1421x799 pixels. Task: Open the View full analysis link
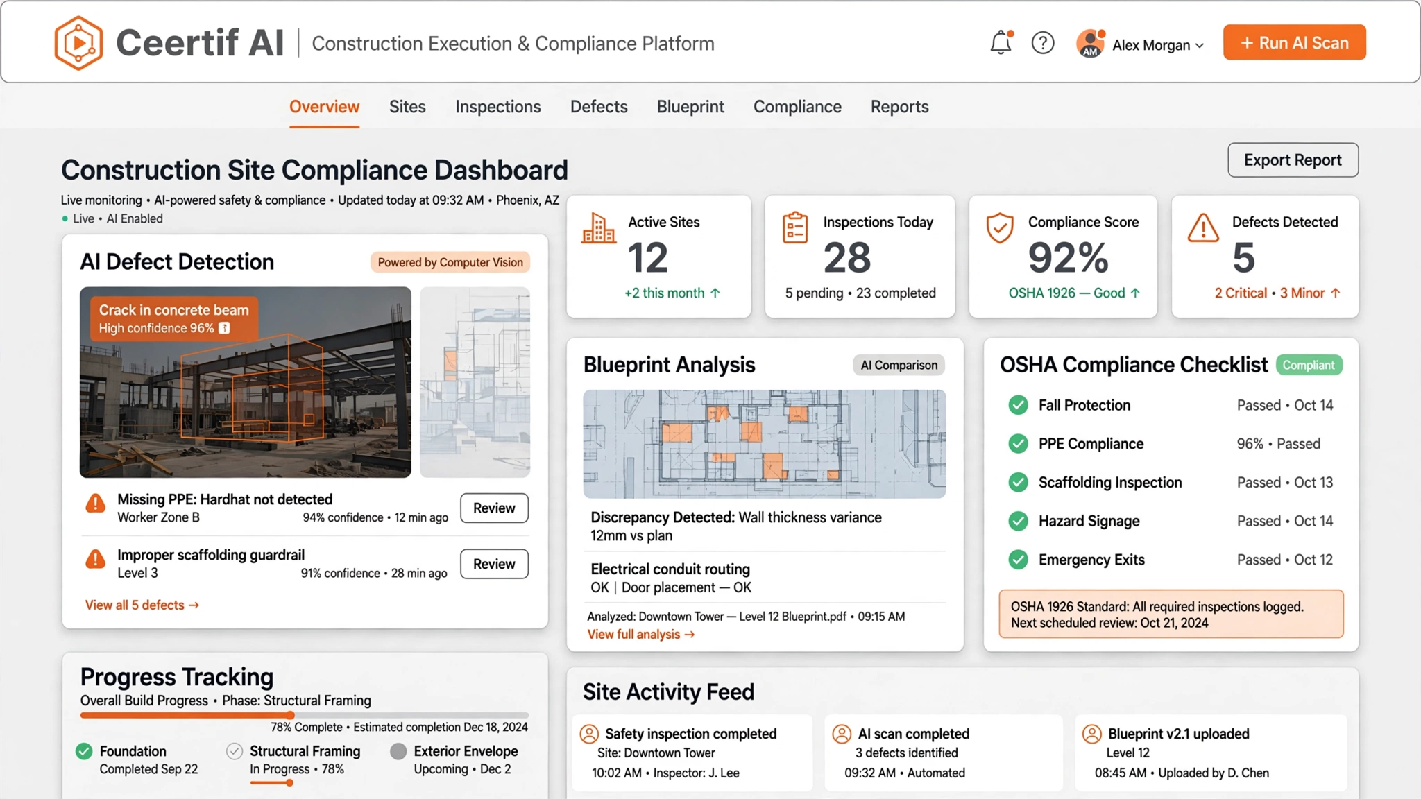[x=641, y=635]
